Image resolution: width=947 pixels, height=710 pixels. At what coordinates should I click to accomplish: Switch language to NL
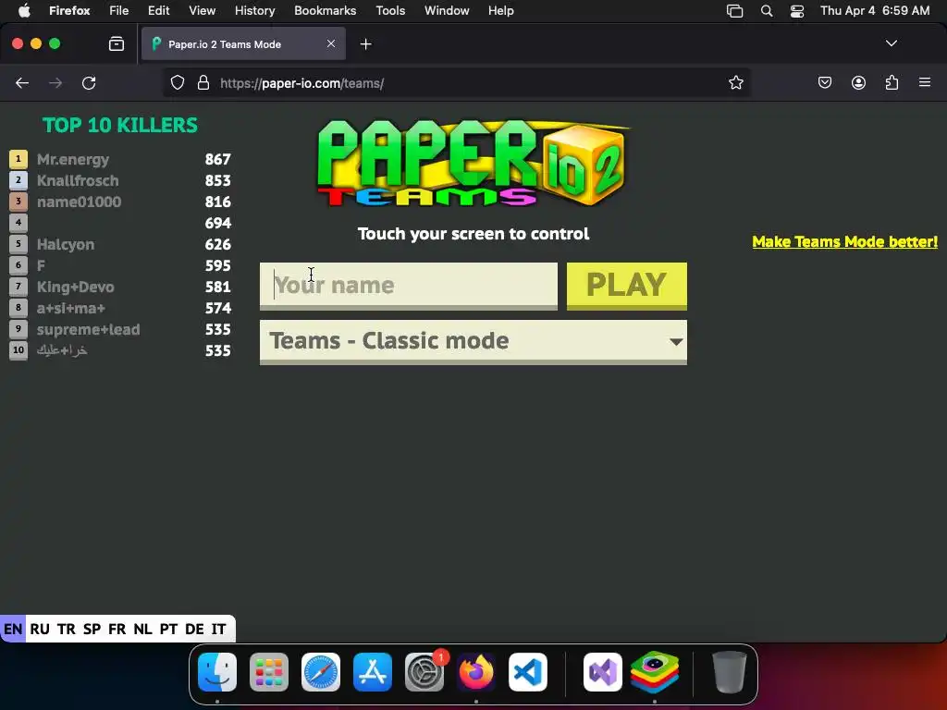click(142, 629)
